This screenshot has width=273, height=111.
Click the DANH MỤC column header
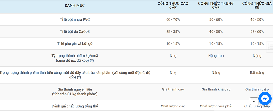(75, 5)
